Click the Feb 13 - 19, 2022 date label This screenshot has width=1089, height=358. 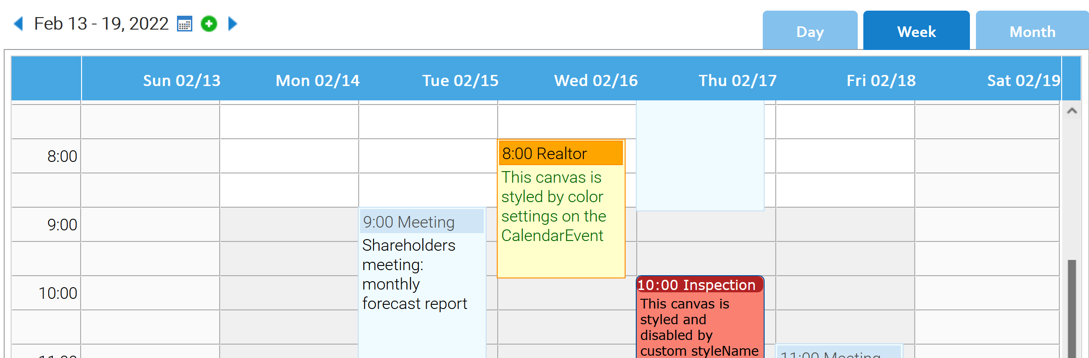[x=101, y=24]
